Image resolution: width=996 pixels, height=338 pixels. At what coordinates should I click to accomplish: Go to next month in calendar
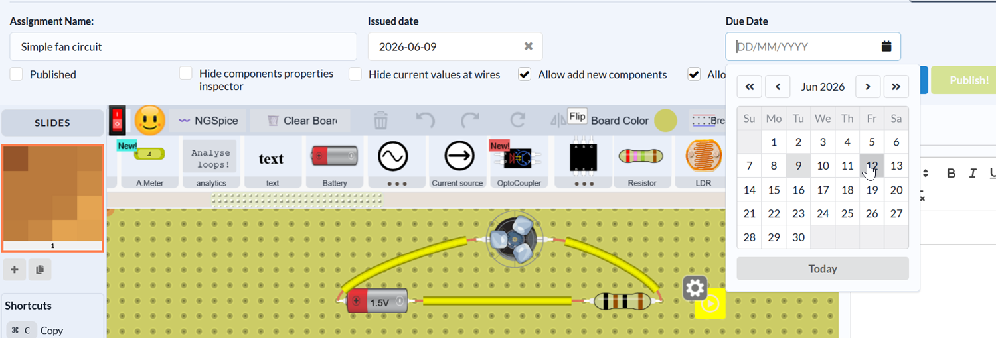click(868, 86)
